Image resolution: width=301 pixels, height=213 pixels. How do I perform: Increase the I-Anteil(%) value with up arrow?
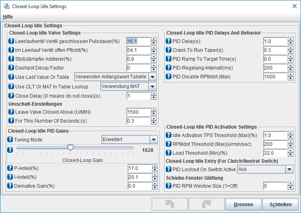pyautogui.click(x=154, y=175)
